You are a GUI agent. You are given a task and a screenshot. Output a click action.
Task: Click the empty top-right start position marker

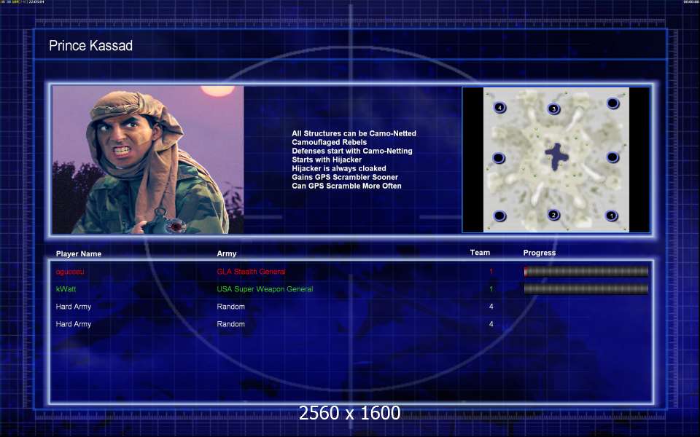point(612,103)
